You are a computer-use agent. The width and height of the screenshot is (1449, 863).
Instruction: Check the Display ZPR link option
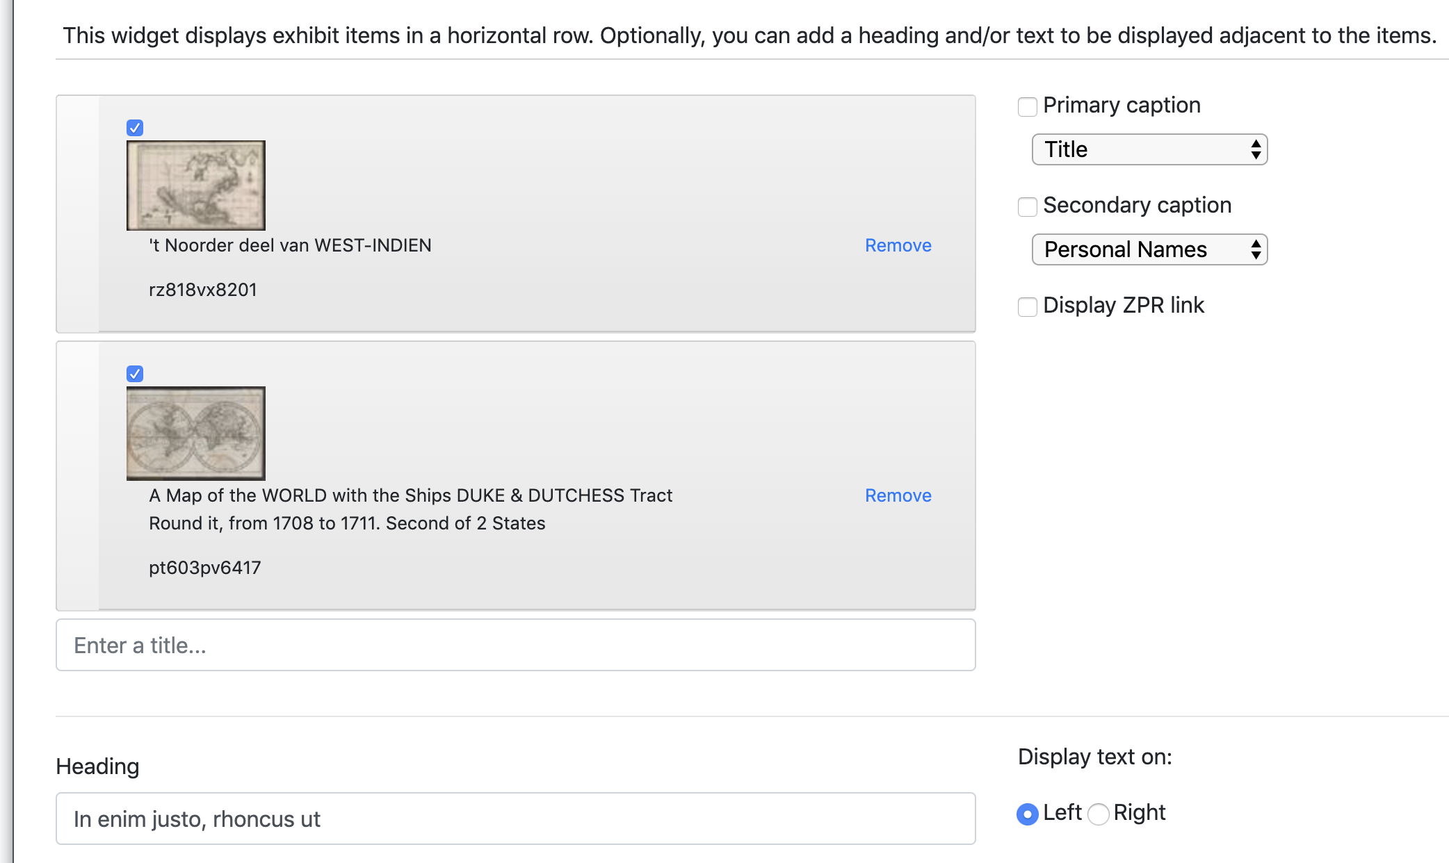[x=1027, y=307]
